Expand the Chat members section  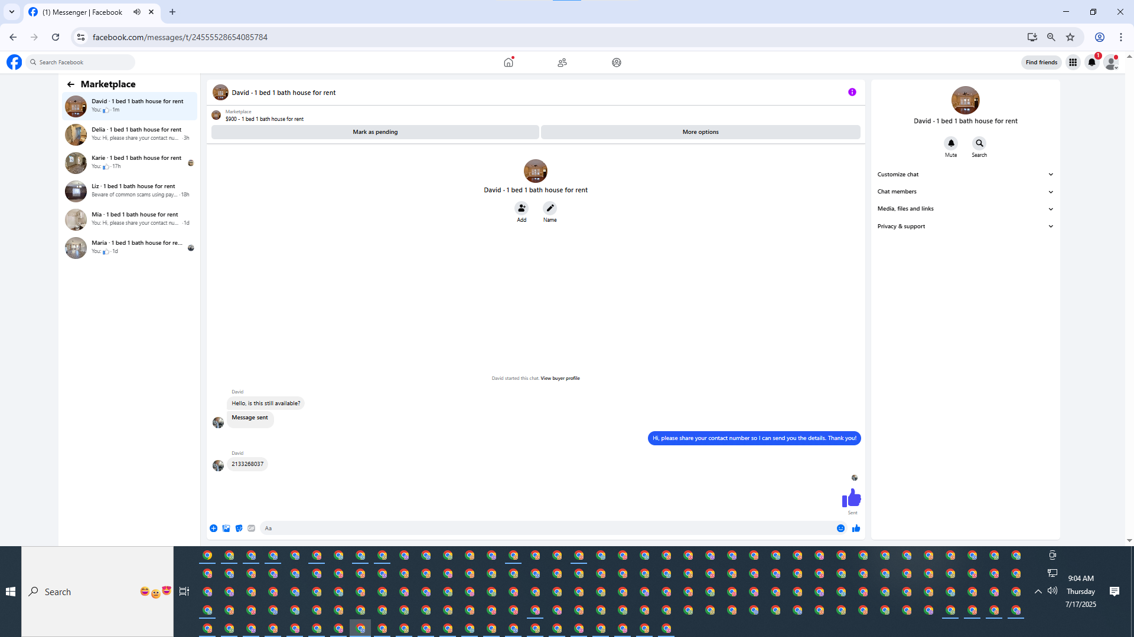(x=965, y=192)
